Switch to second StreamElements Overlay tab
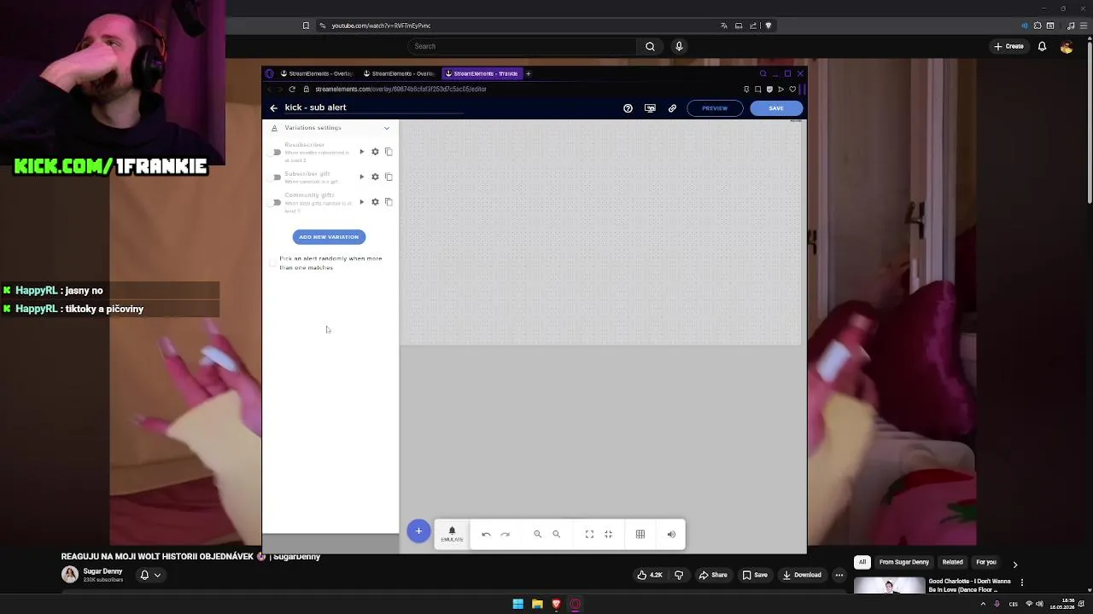The height and width of the screenshot is (614, 1093). point(399,73)
